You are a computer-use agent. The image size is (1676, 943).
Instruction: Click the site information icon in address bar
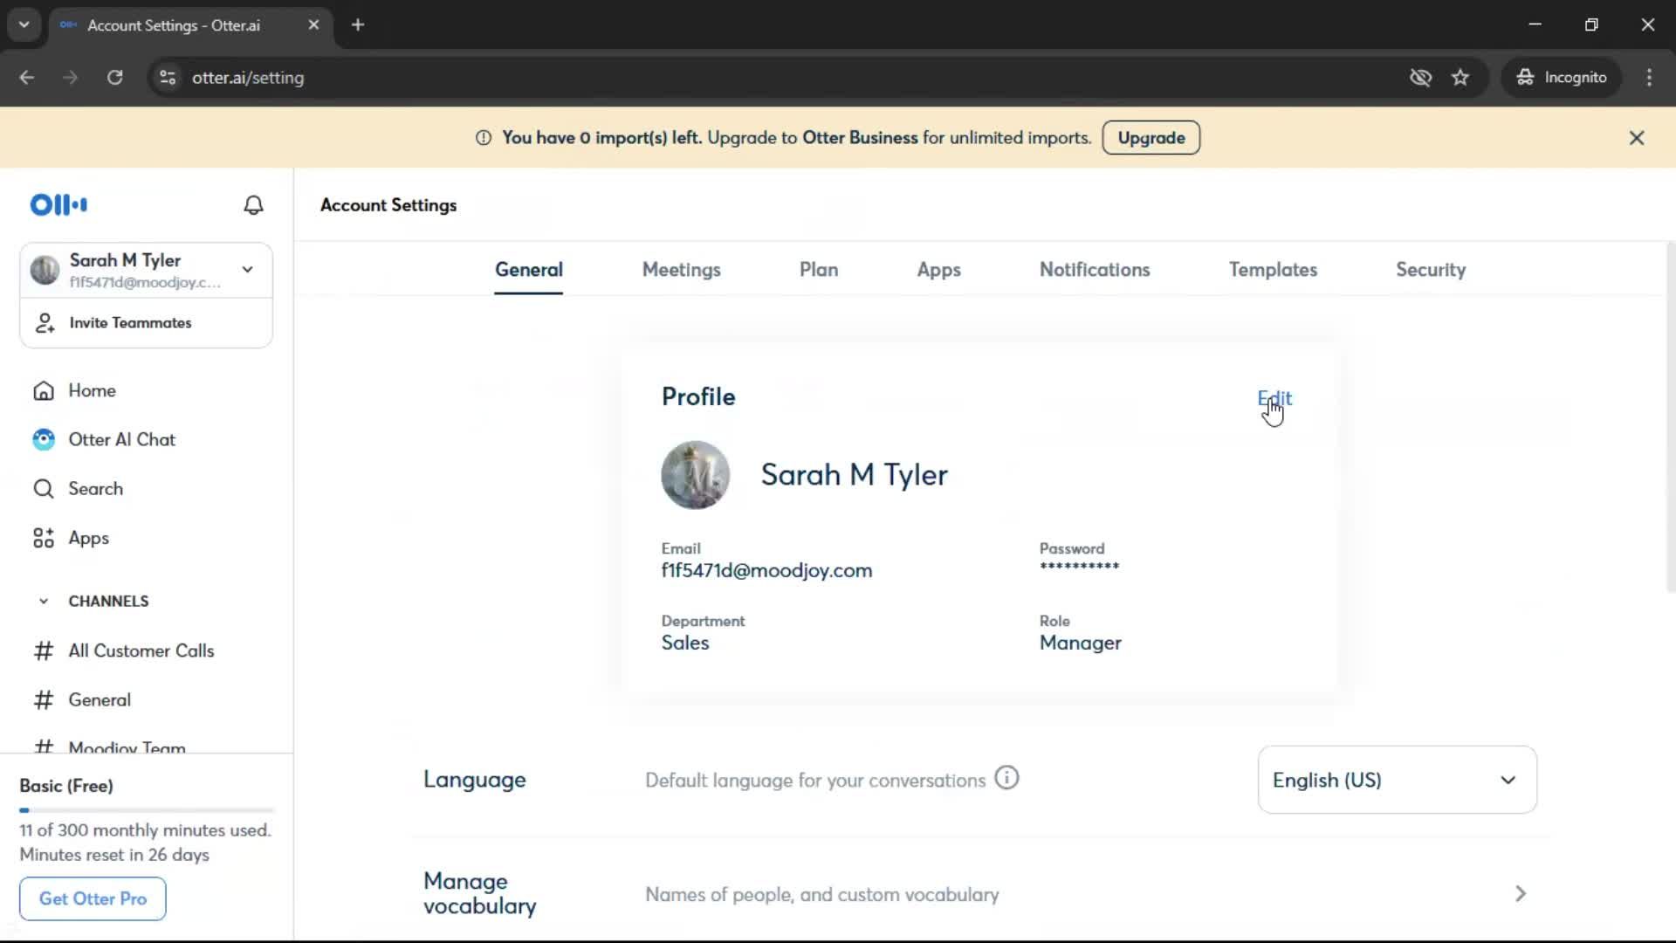click(x=168, y=78)
